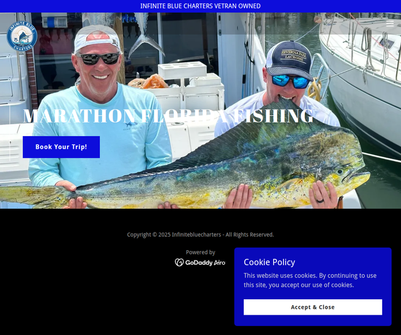
Task: Click the black sunglasses on the smiling man
Action: click(98, 59)
